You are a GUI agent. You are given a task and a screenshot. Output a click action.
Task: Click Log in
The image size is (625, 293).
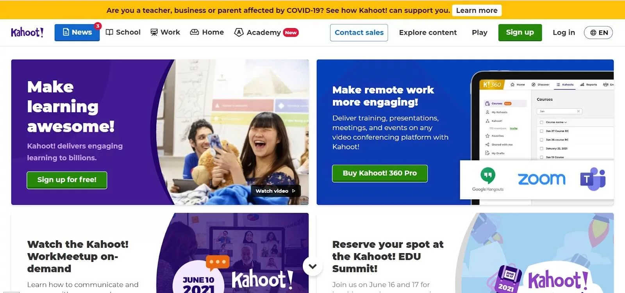(564, 33)
